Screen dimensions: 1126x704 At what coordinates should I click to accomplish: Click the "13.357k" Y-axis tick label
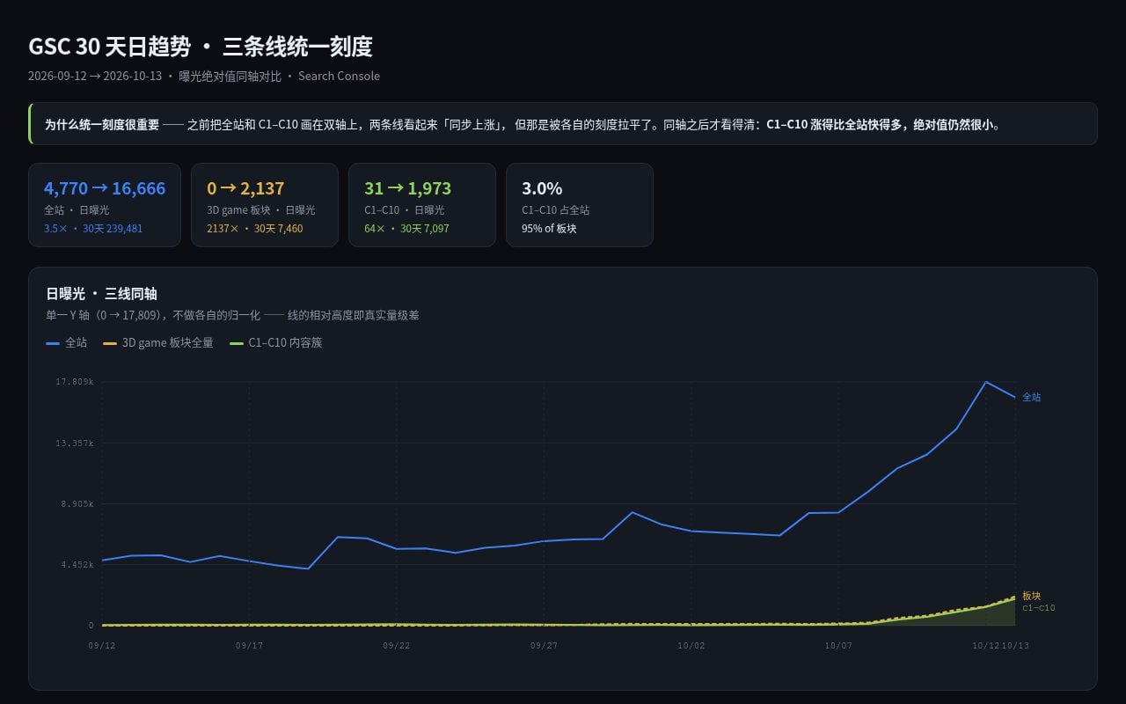74,443
